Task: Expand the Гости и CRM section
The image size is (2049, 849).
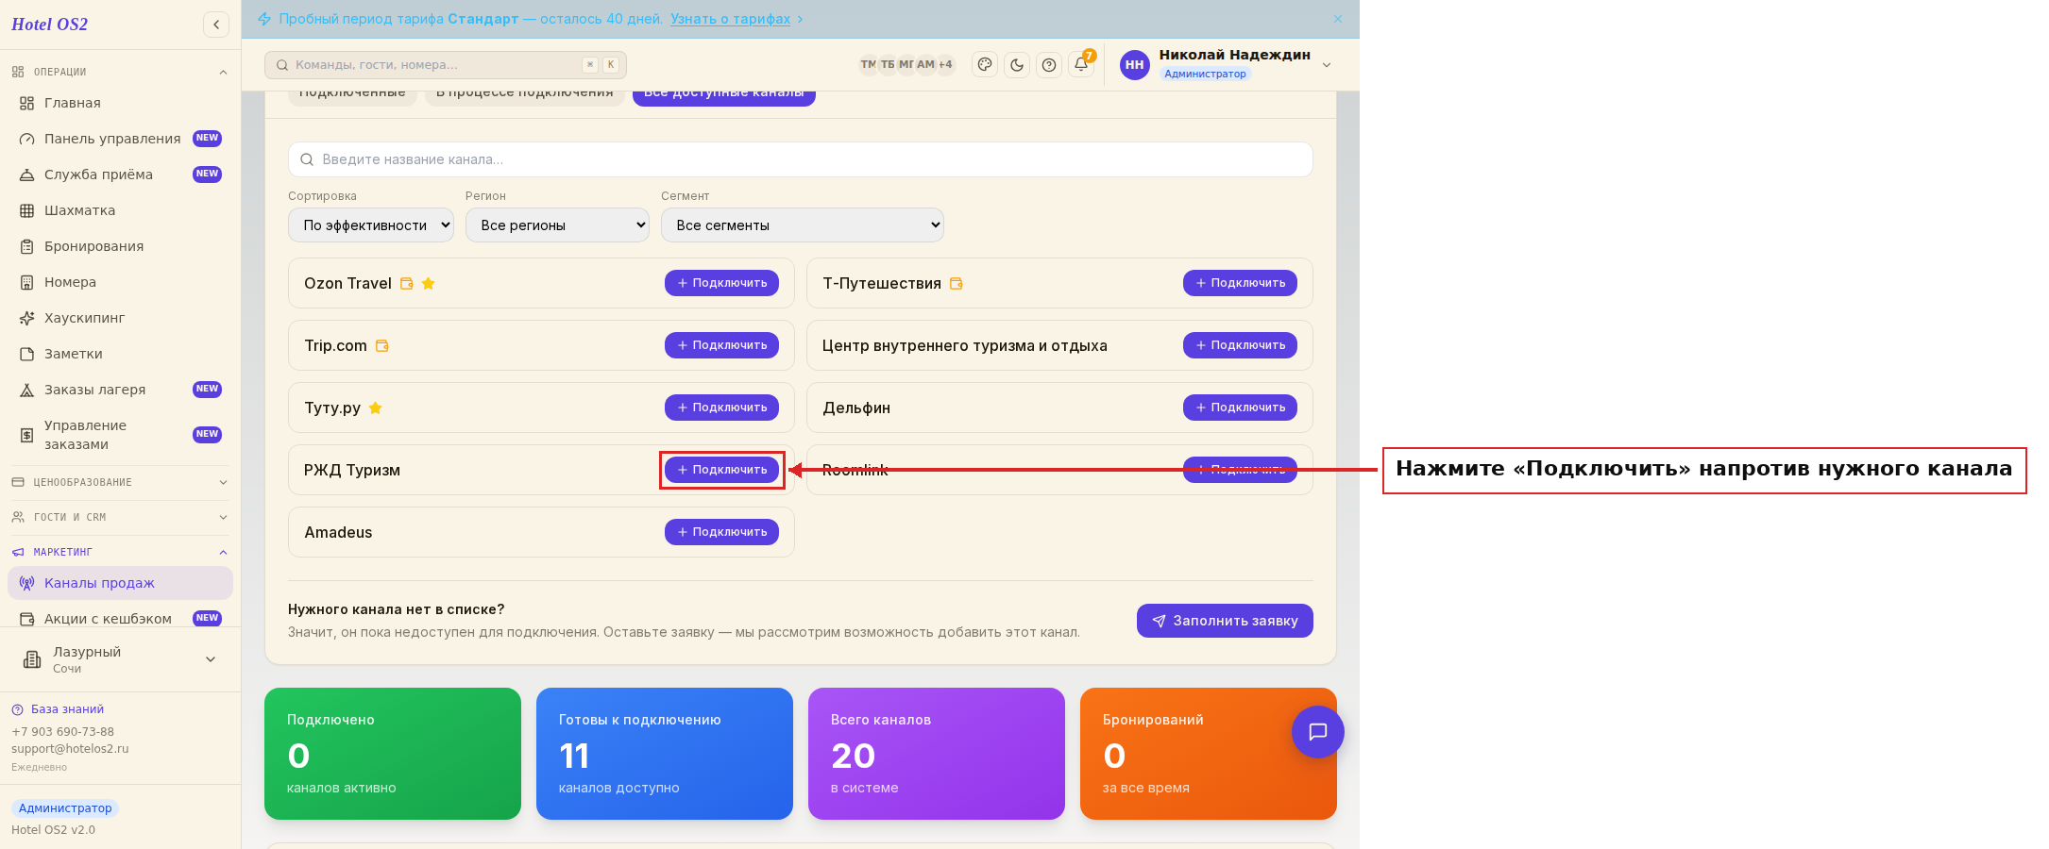Action: click(x=120, y=517)
